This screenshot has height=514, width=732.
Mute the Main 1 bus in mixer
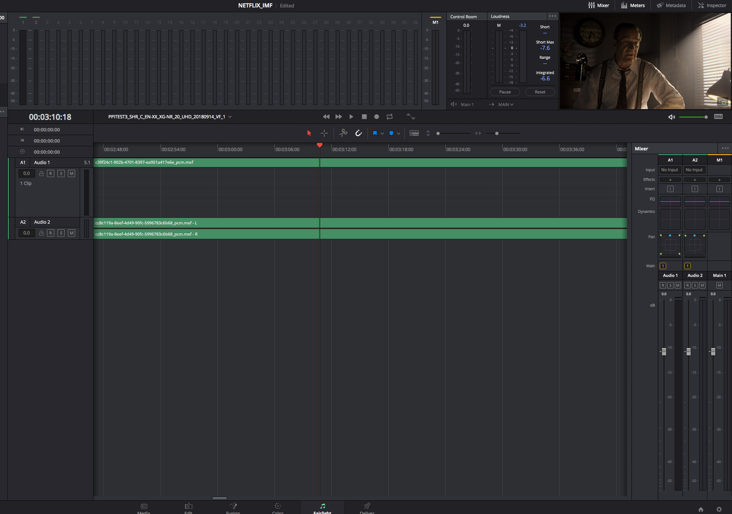tap(719, 285)
